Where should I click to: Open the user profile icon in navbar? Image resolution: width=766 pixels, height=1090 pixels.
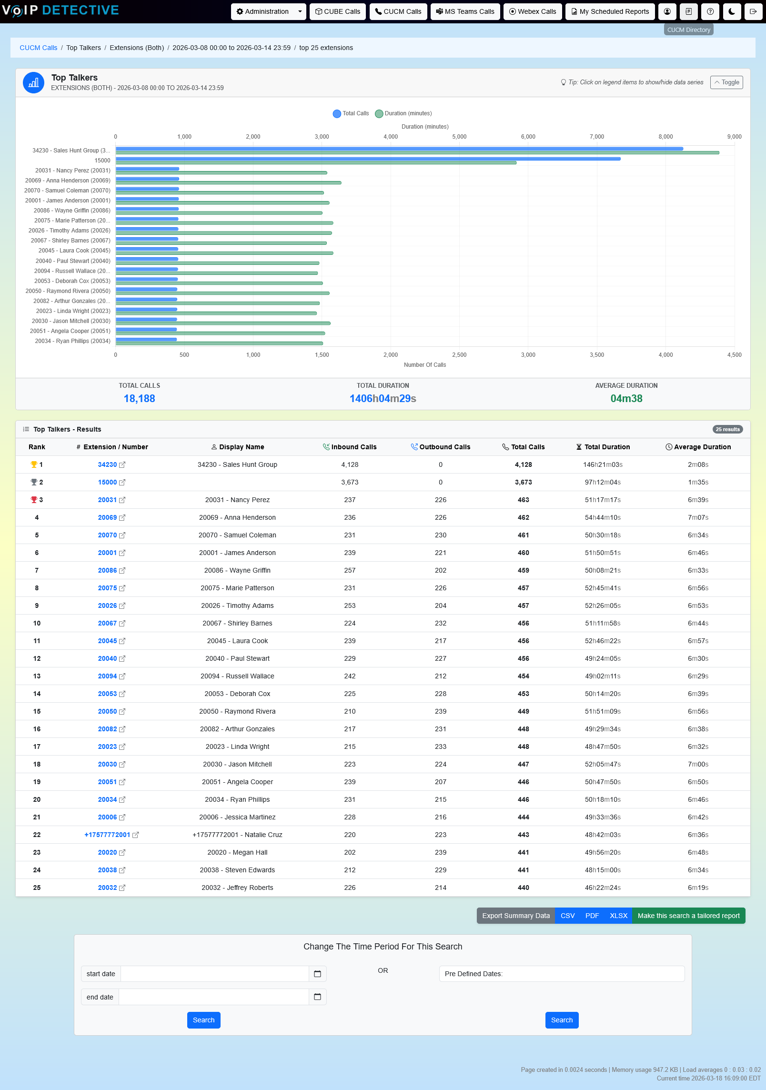667,11
